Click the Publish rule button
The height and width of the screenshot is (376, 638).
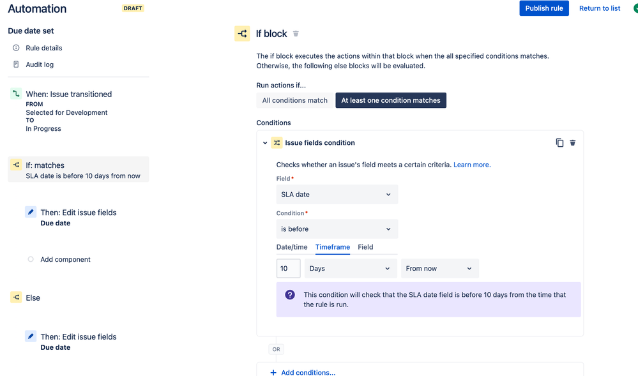pyautogui.click(x=544, y=8)
